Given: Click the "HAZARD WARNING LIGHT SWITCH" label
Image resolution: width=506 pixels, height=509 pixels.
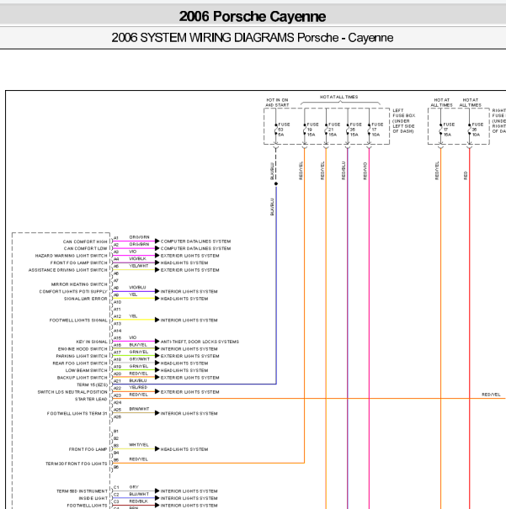Looking at the screenshot, I should (x=71, y=256).
